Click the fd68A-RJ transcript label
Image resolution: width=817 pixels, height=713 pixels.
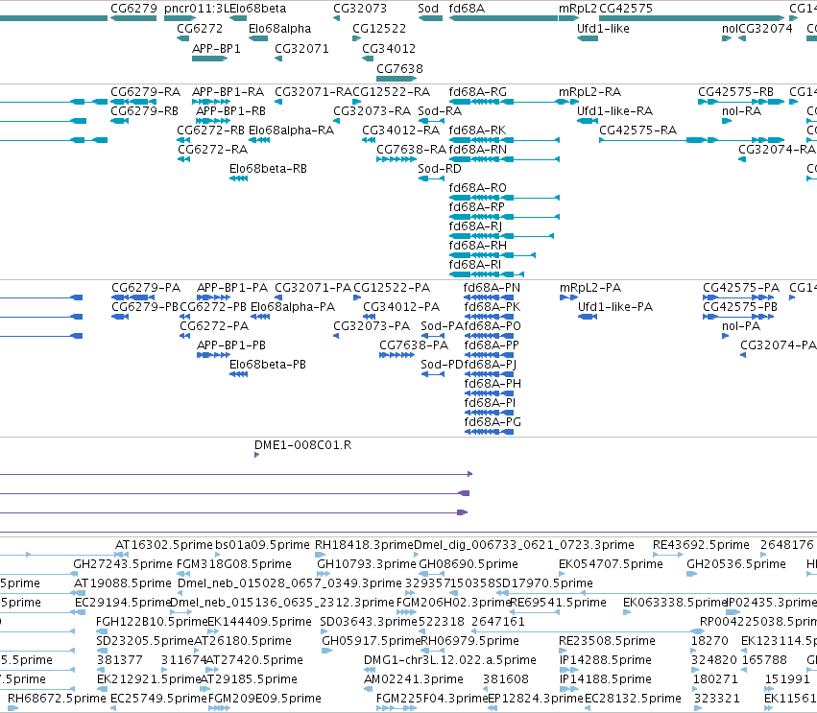(x=475, y=226)
